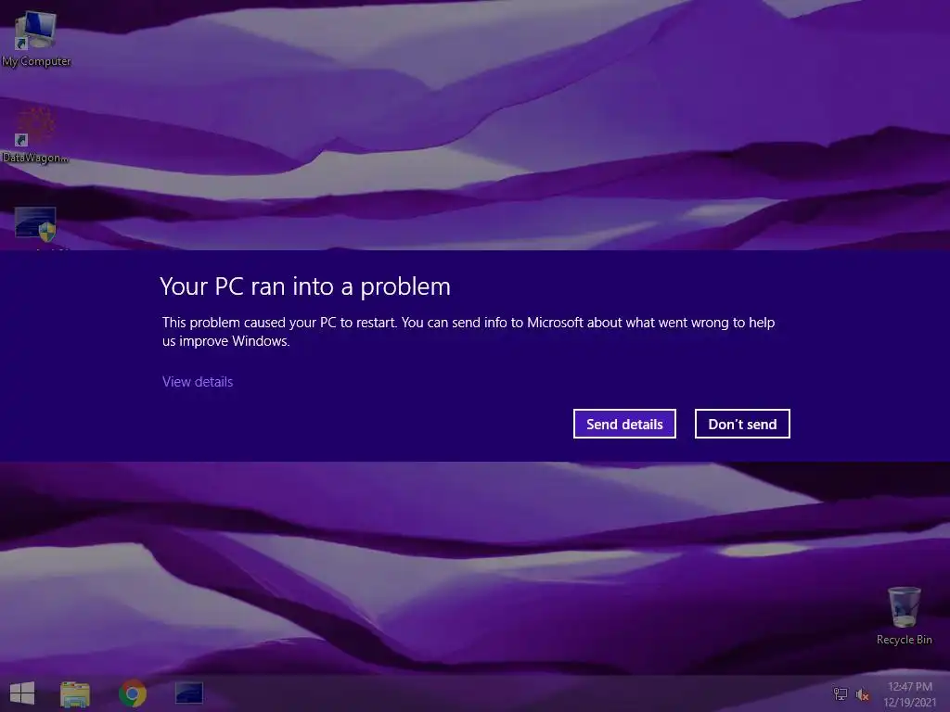Click the View details link
Image resolution: width=950 pixels, height=712 pixels.
coord(198,381)
